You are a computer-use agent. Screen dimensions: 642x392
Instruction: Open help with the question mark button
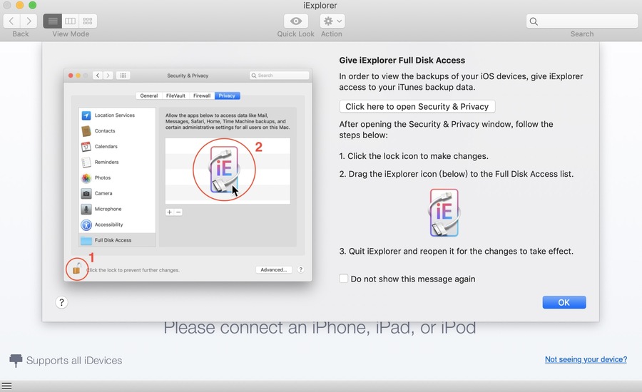click(x=61, y=302)
